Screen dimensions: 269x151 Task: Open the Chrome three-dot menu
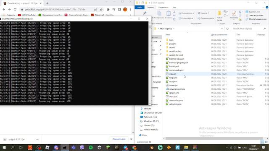click(131, 10)
